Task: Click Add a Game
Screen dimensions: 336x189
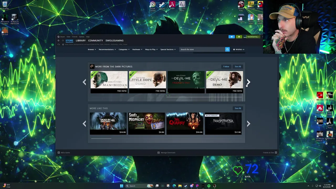Action: point(64,153)
